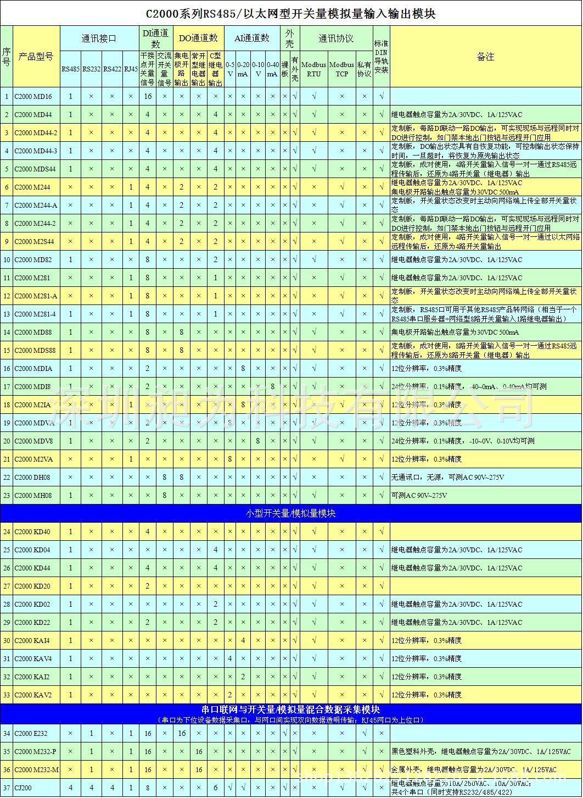Select the "序号" header cell
583x798 pixels.
point(7,57)
